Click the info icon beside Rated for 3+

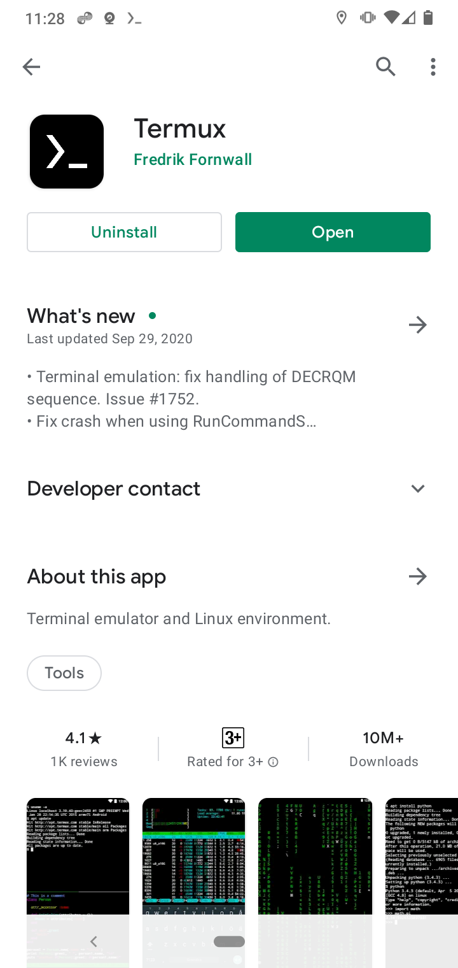click(272, 761)
